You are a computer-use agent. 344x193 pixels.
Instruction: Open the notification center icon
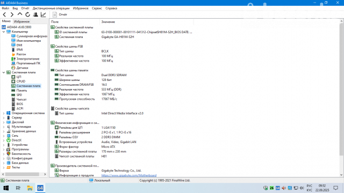(x=336, y=188)
